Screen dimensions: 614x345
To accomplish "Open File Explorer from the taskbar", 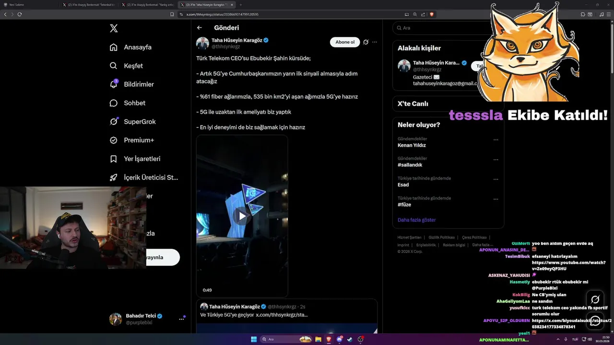I will (318, 339).
